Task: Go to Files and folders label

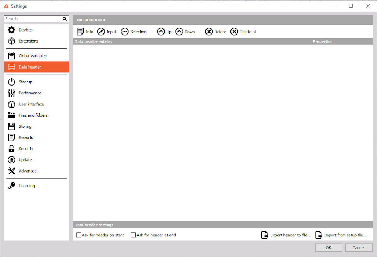Action: point(33,115)
